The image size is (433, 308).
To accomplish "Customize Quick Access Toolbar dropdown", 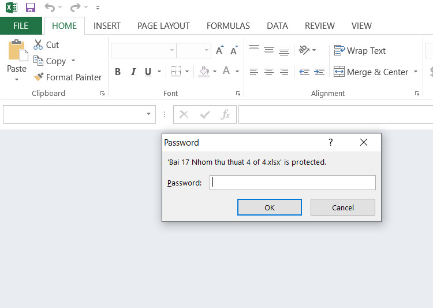I will pos(98,8).
